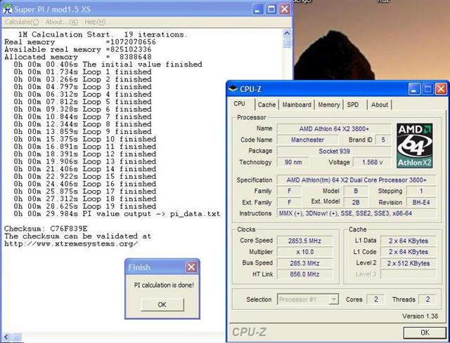The width and height of the screenshot is (450, 343).
Task: Click the 'Loop 19 finished' line
Action: coord(85,206)
